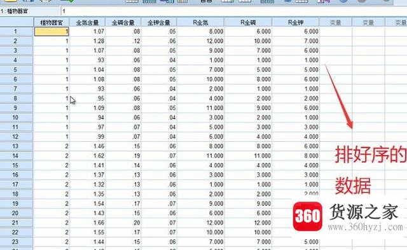
Task: Select the 全钾含量 column header
Action: tap(159, 23)
